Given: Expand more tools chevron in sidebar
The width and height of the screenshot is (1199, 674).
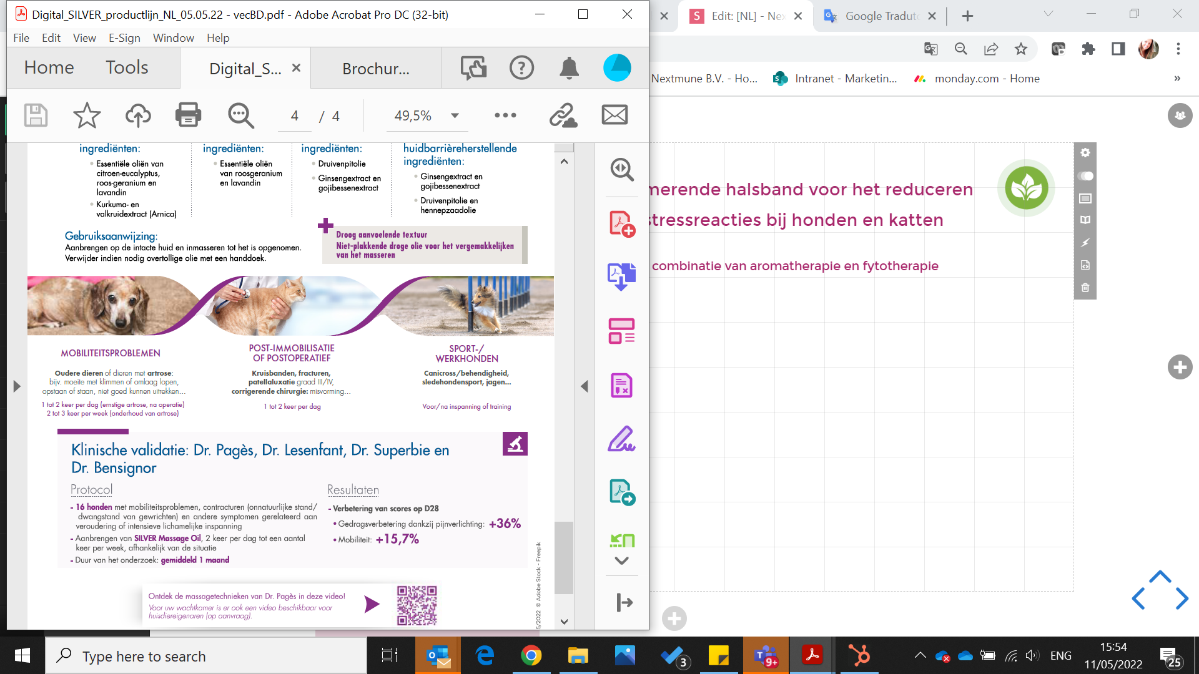Looking at the screenshot, I should pos(621,560).
